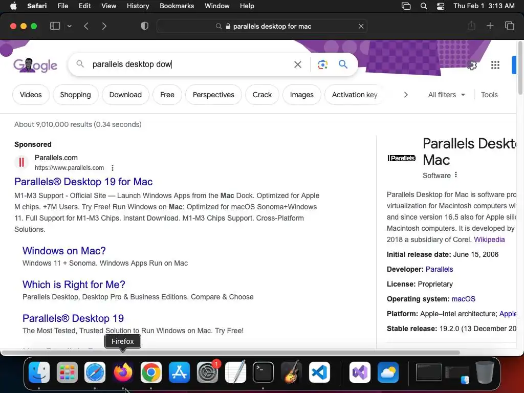Select the Videos filter chip
The image size is (524, 393).
point(31,95)
